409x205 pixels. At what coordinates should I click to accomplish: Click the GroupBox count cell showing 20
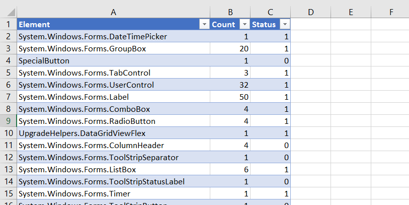[x=230, y=48]
